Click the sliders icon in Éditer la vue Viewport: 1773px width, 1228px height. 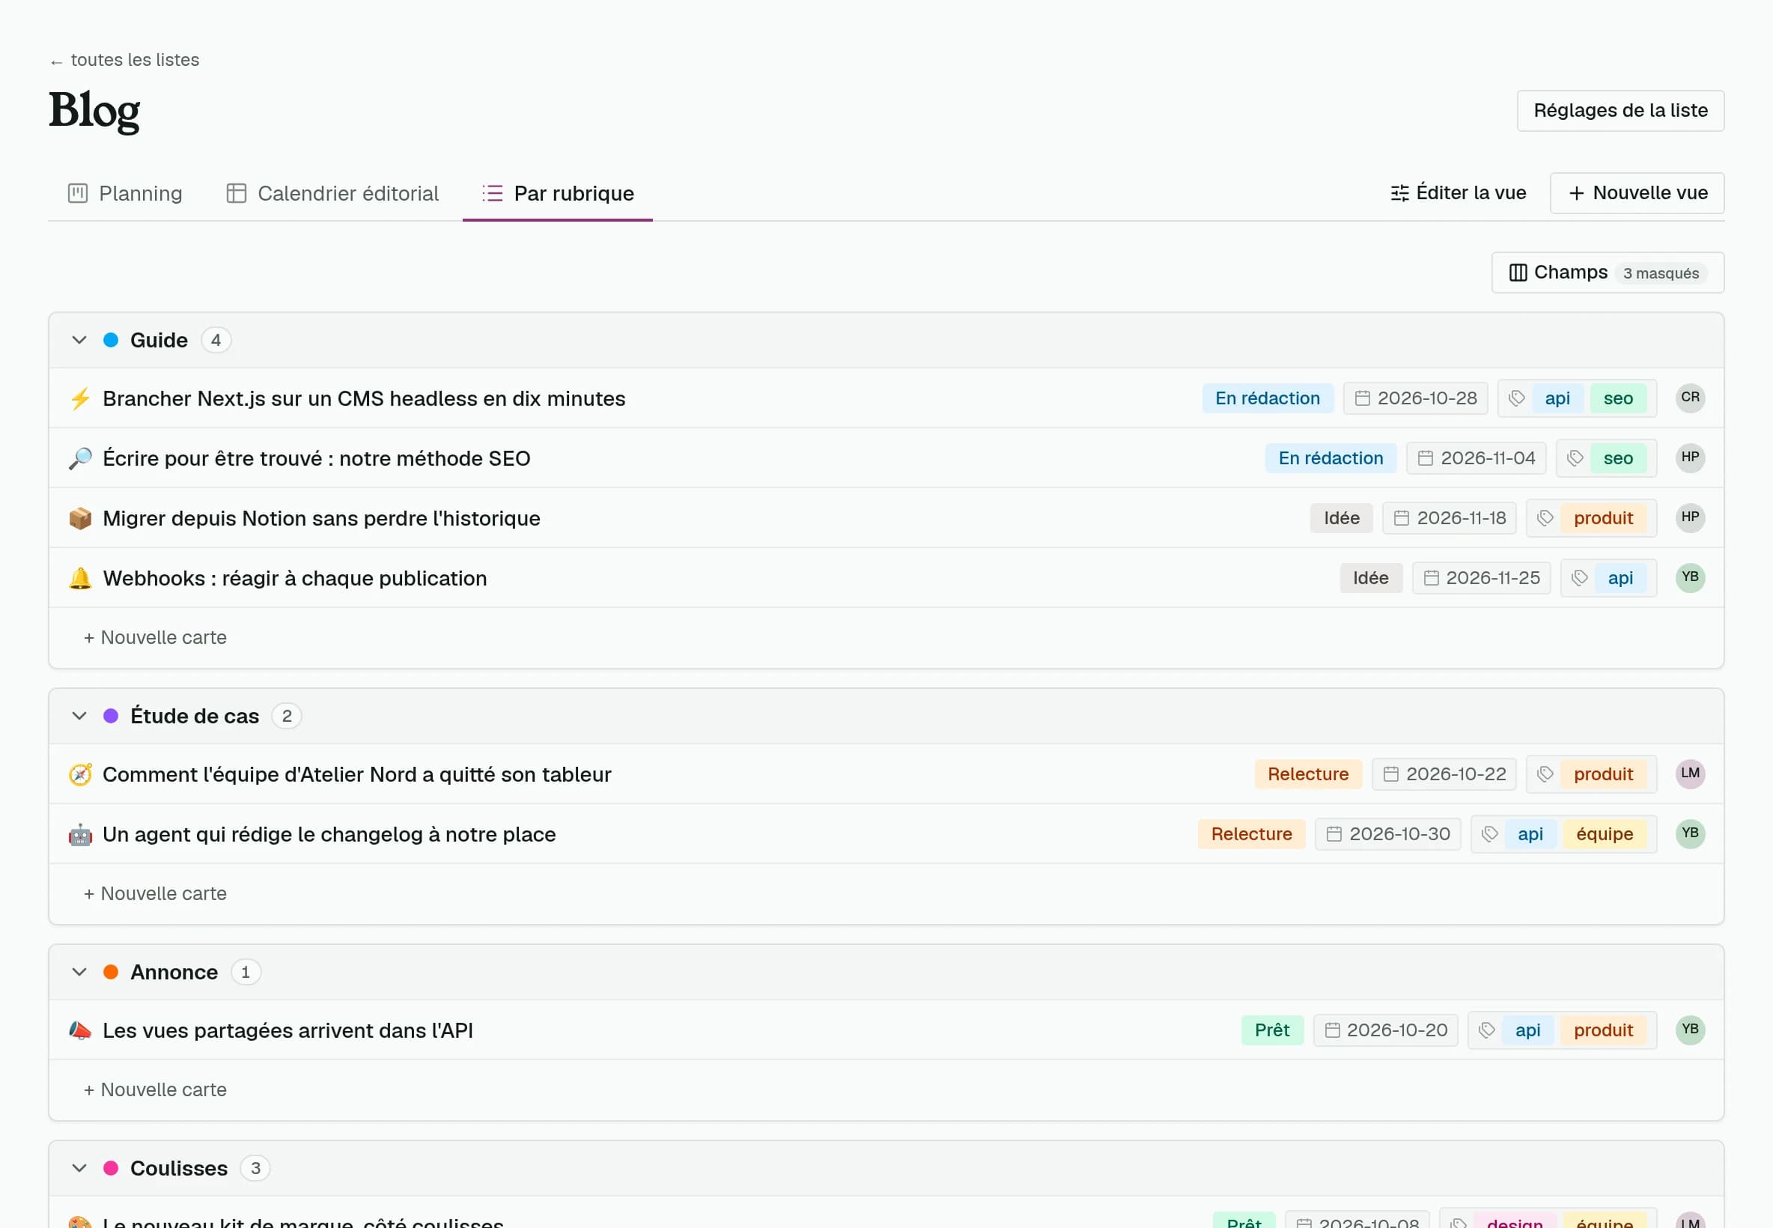(x=1400, y=193)
